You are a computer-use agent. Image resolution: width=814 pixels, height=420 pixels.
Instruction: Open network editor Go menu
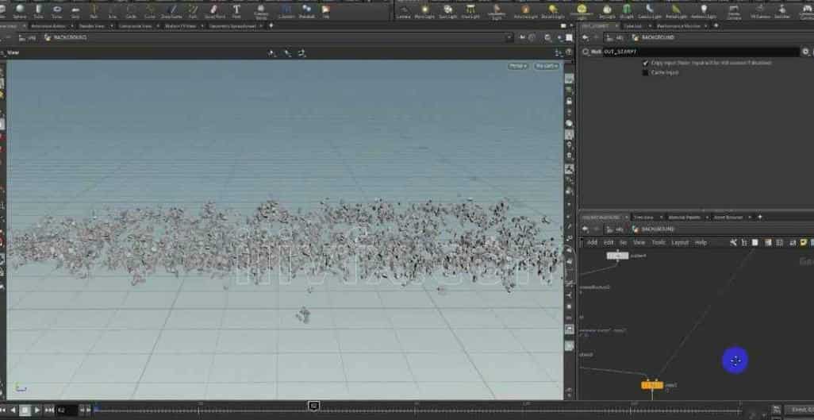tap(623, 243)
